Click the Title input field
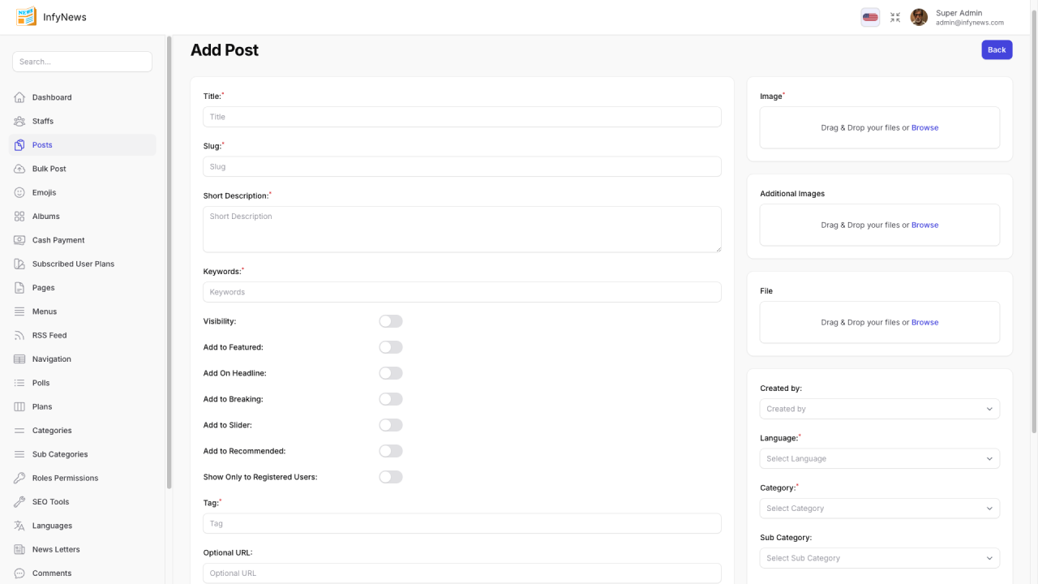This screenshot has width=1038, height=584. 461,117
